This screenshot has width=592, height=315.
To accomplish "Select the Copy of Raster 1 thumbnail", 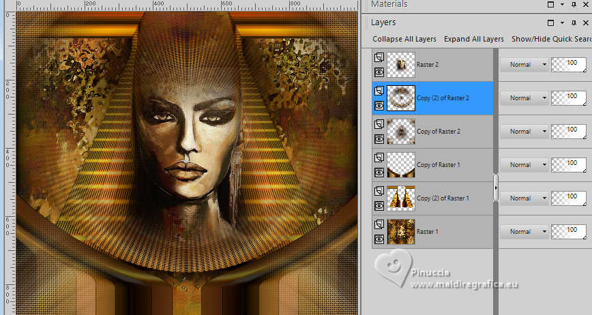I will [x=401, y=165].
